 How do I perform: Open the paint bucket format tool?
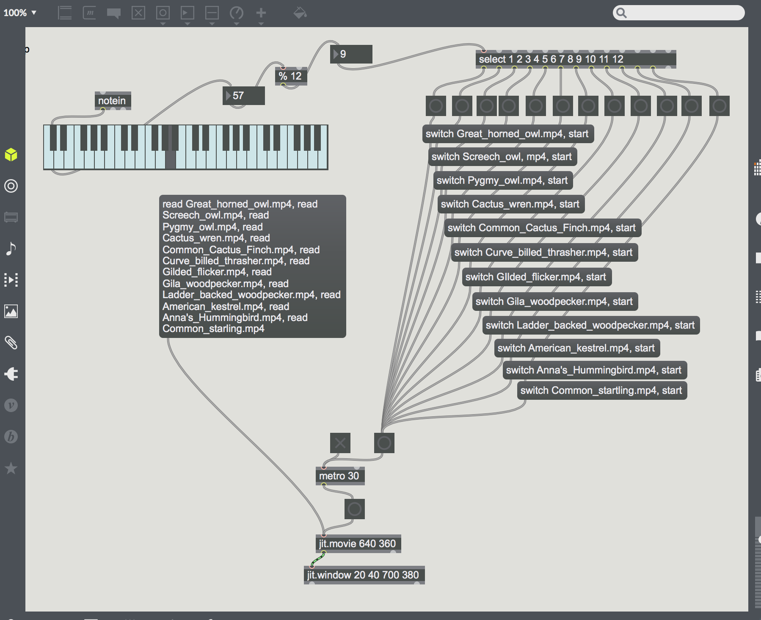click(299, 13)
